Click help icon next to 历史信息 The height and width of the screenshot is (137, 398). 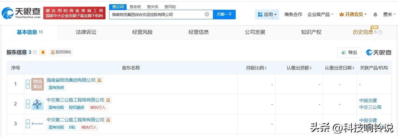(380, 32)
